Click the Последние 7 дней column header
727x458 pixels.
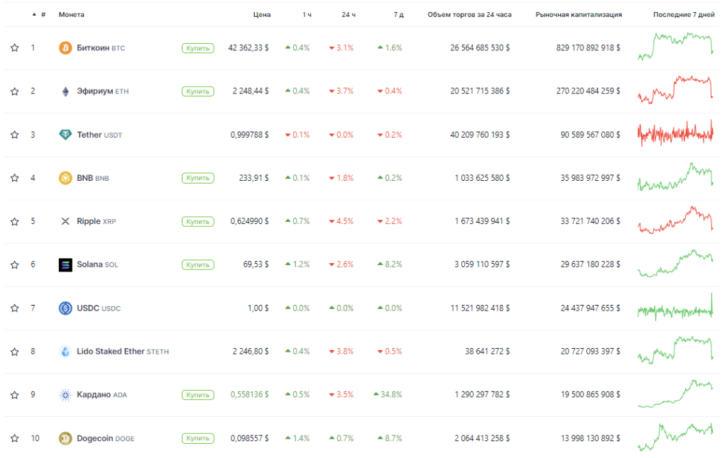pyautogui.click(x=684, y=14)
